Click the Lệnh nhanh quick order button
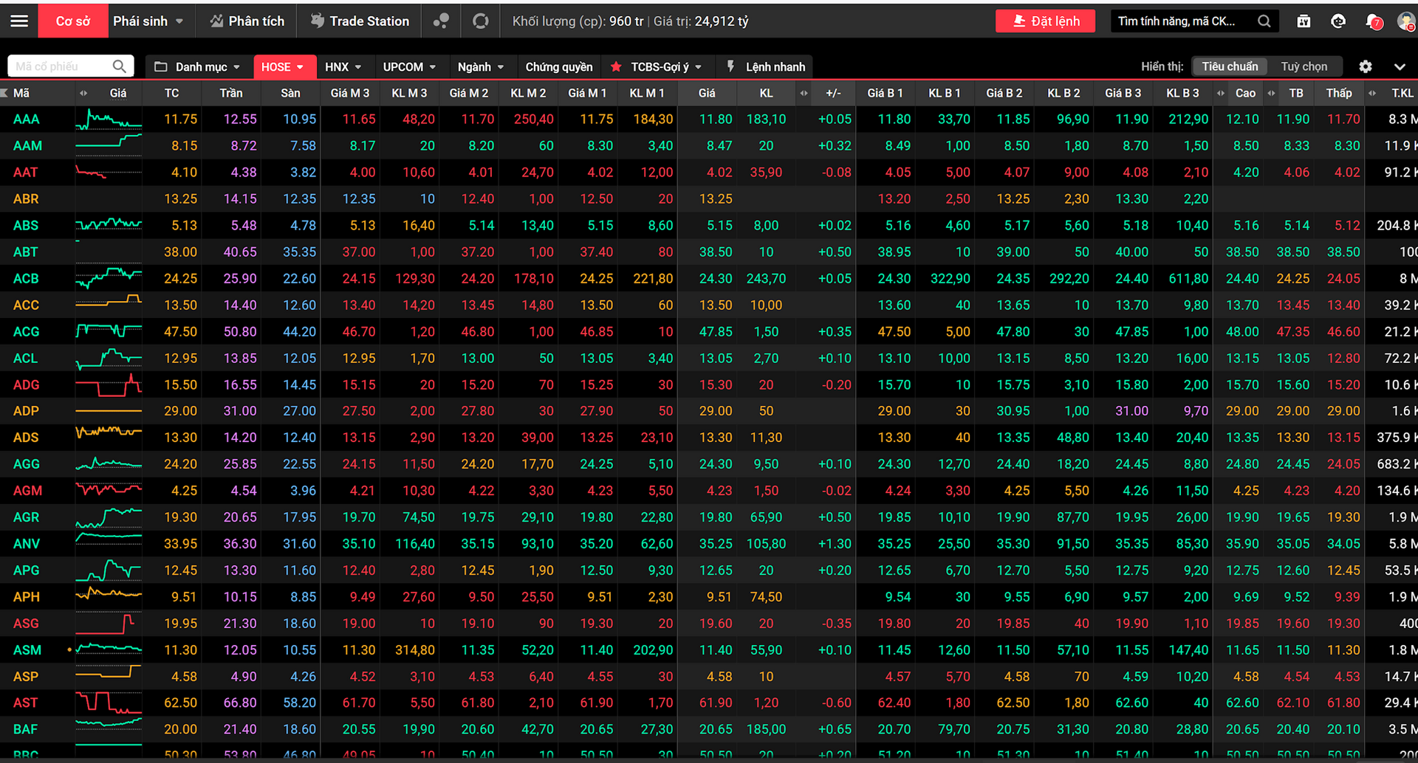Screen dimensions: 1418x763 pos(765,66)
